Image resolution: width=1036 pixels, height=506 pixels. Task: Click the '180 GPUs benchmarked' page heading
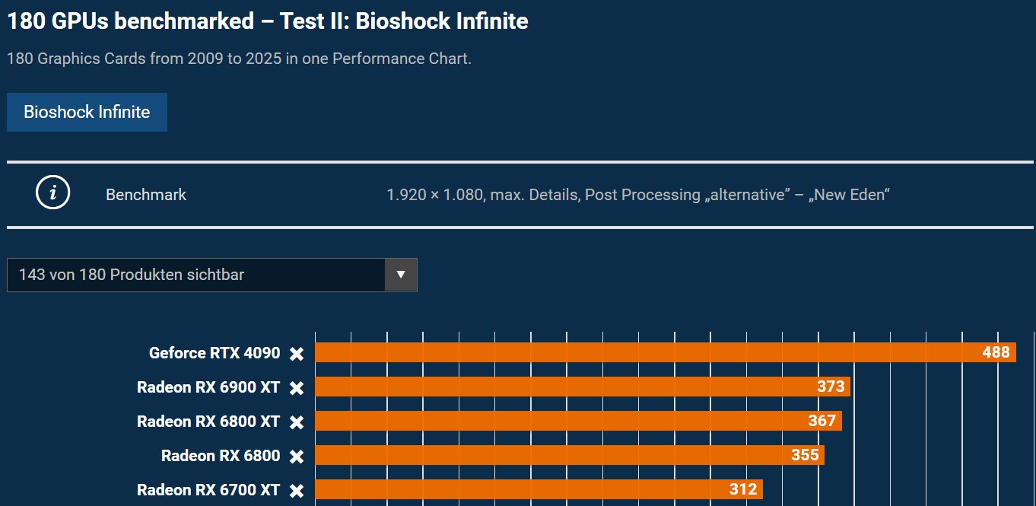(267, 21)
